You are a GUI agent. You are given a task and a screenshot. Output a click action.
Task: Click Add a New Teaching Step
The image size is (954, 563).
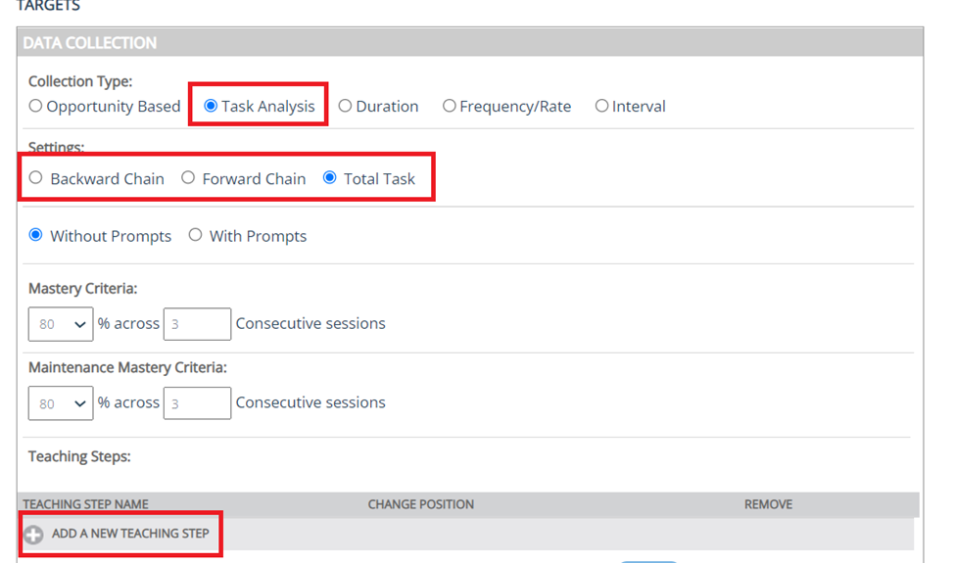pyautogui.click(x=130, y=534)
